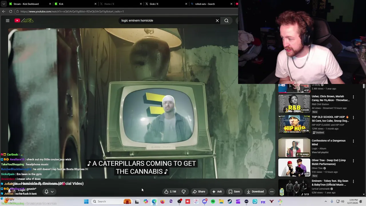View site information icon in address bar
This screenshot has width=366, height=206.
(x=17, y=11)
